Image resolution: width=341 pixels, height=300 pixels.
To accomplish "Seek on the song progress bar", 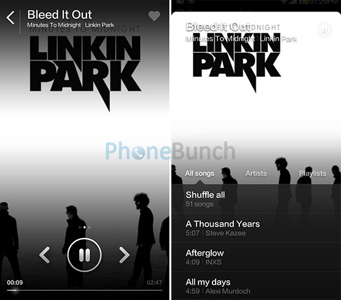I will [85, 290].
